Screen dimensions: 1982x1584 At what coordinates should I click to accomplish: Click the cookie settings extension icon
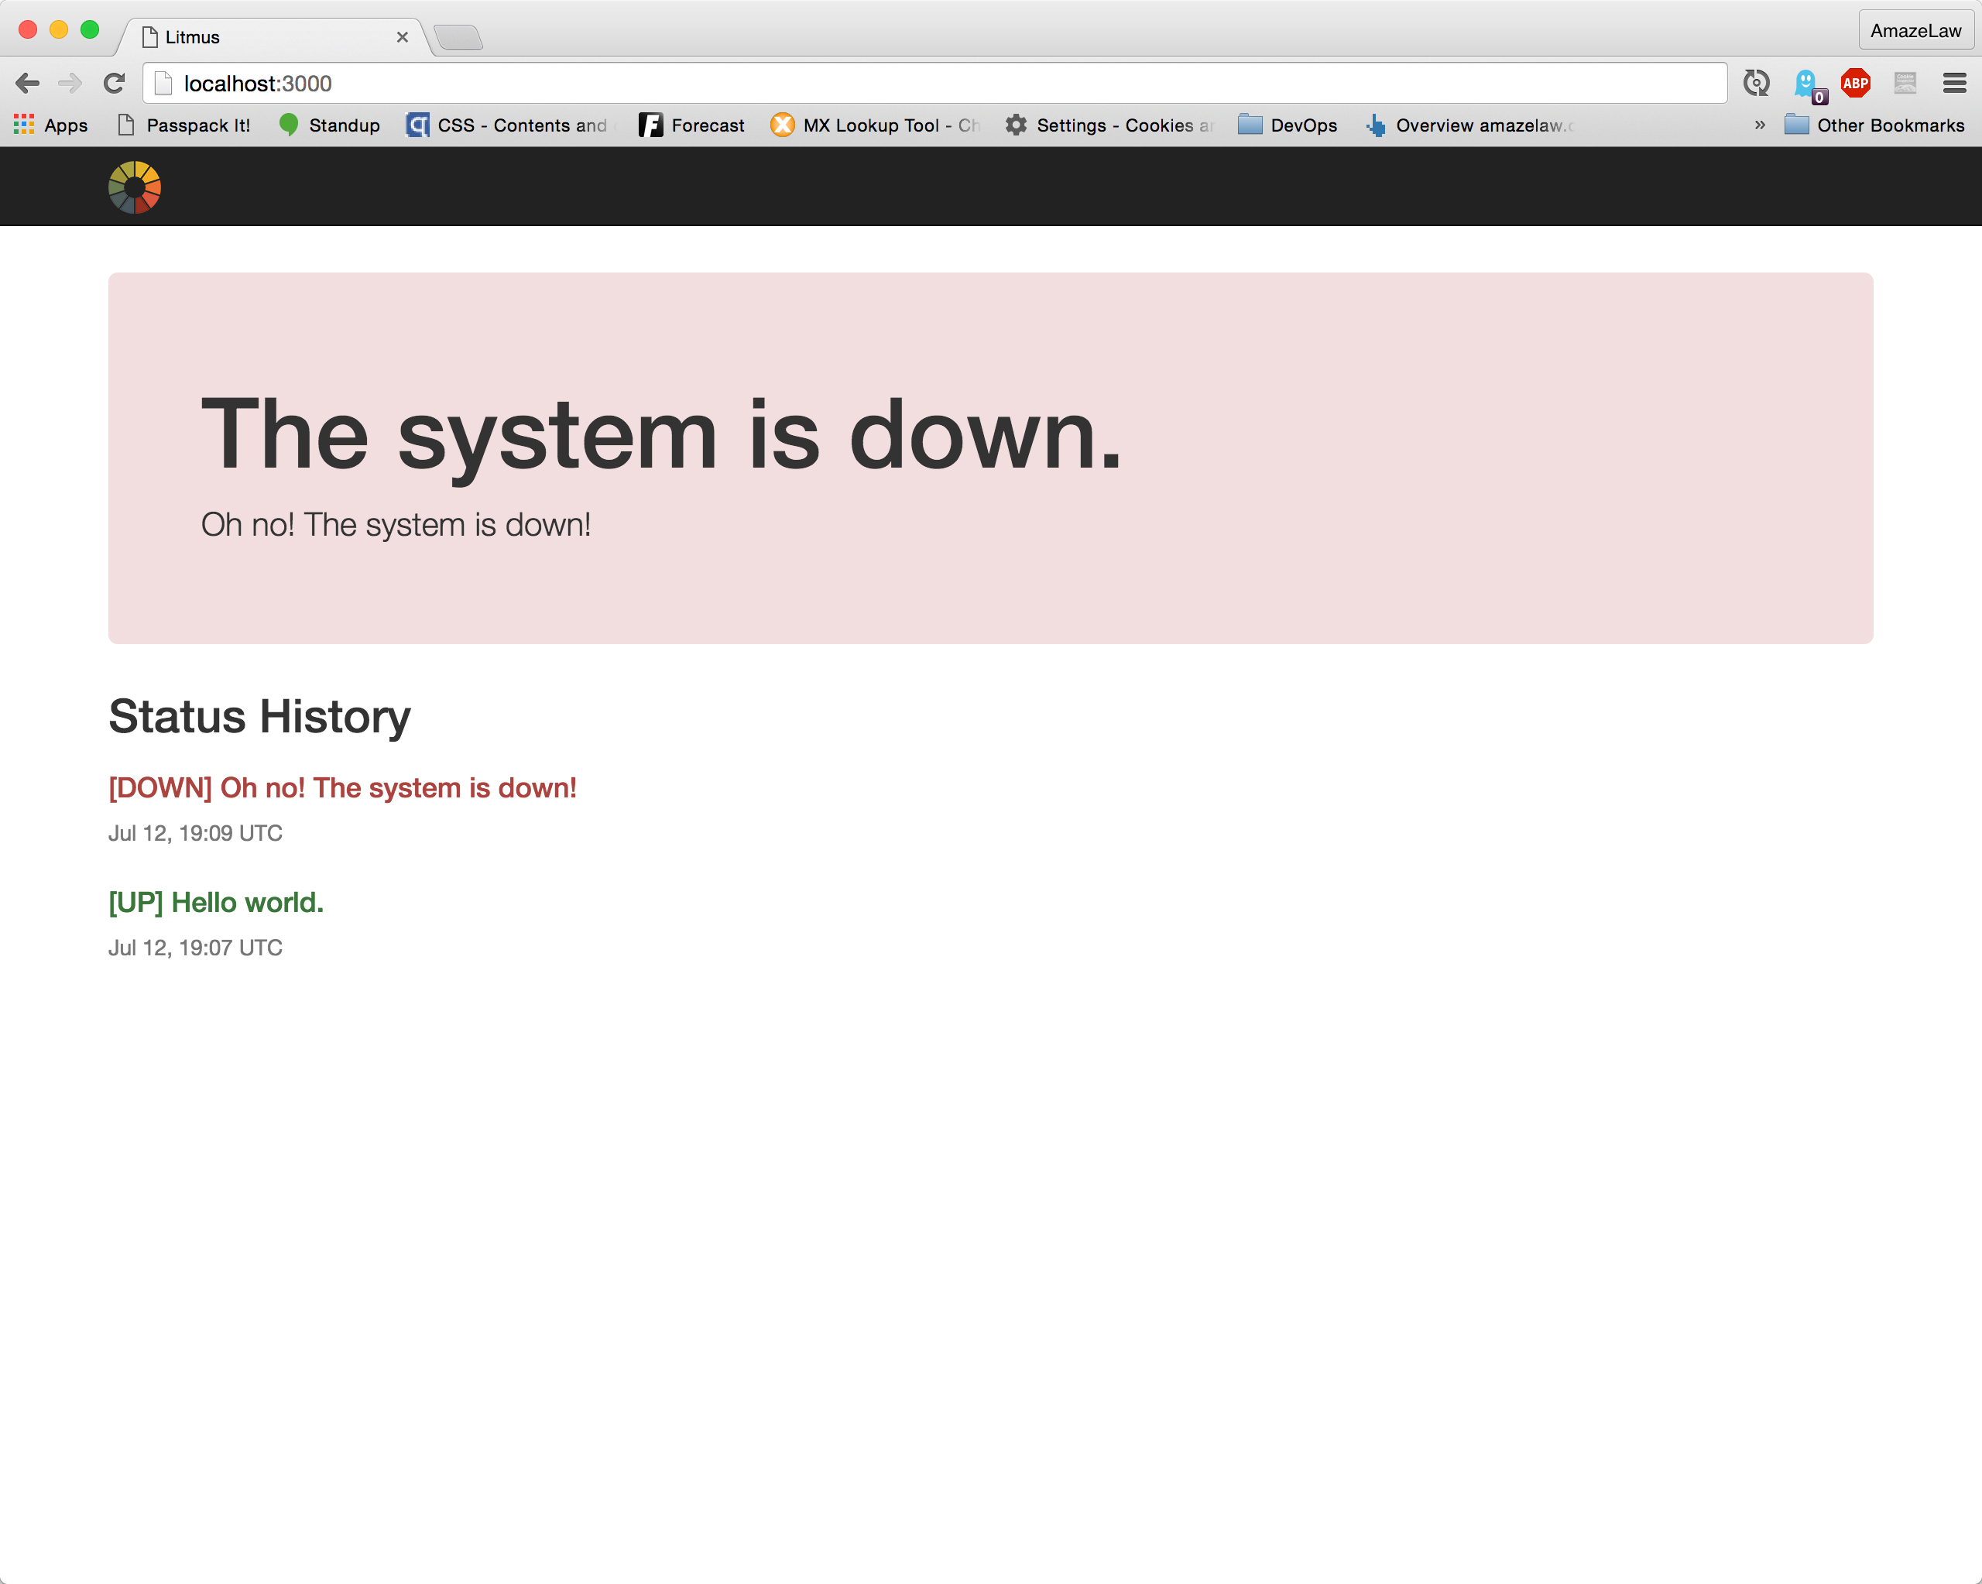(x=1905, y=84)
